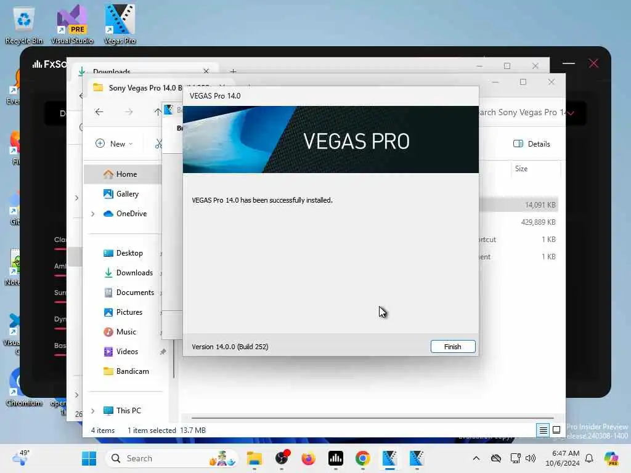Open network status tray icon

(515, 458)
